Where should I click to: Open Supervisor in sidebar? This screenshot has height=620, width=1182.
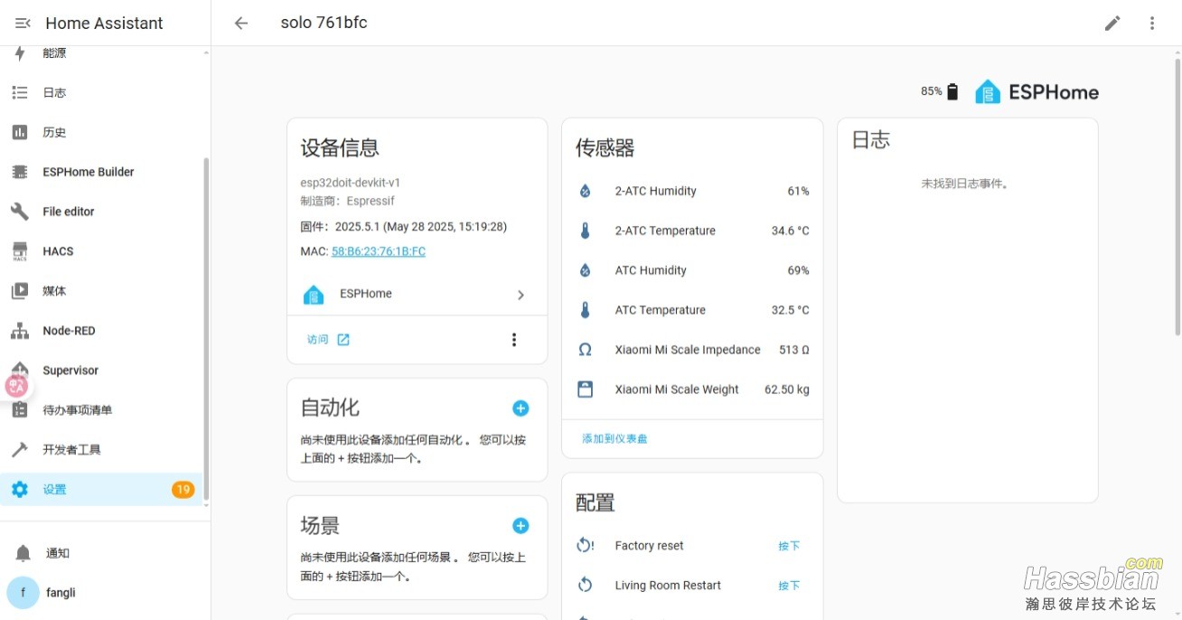tap(103, 371)
